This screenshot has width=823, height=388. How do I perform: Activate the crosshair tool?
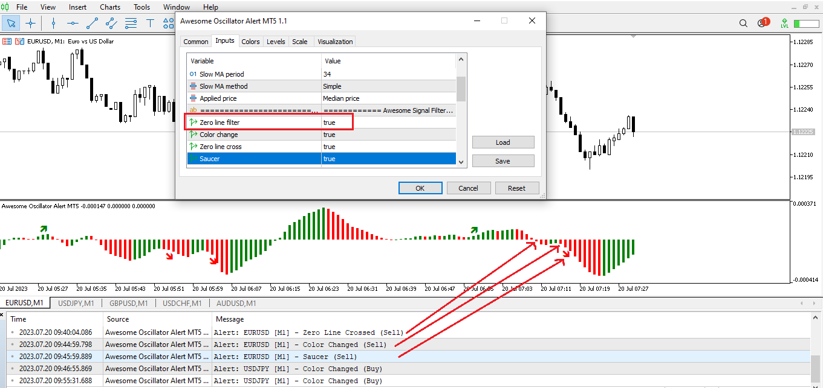(30, 24)
